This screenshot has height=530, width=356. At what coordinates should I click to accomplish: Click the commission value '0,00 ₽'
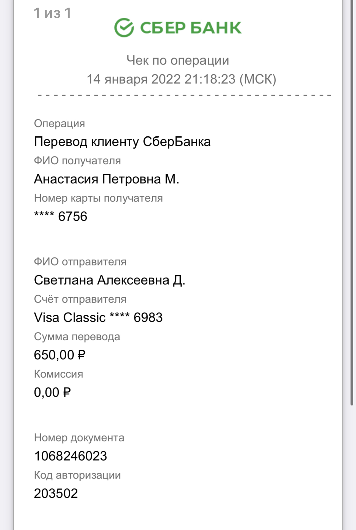coord(52,392)
